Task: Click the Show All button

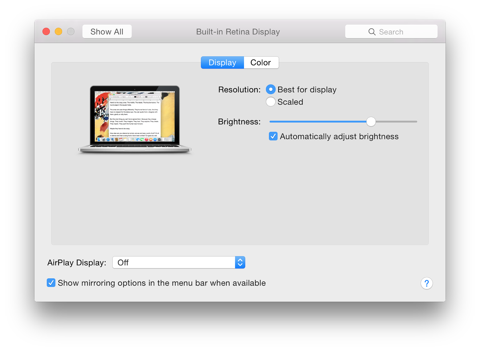Action: tap(107, 32)
